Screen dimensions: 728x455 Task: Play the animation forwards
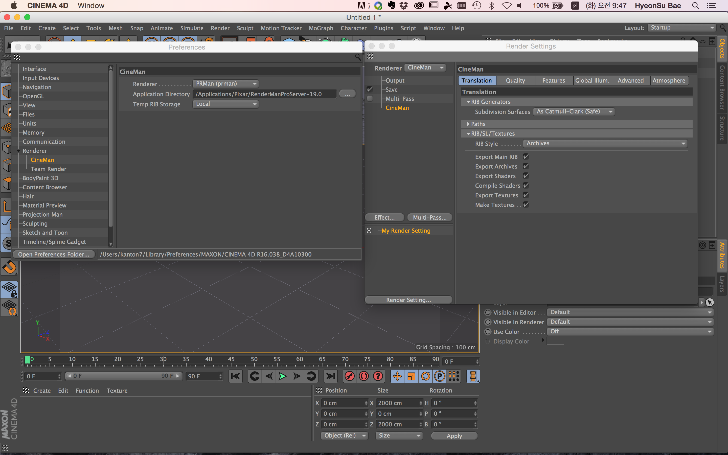tap(283, 376)
